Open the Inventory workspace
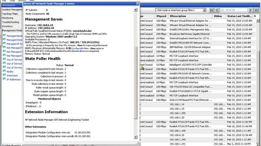 tap(7, 26)
